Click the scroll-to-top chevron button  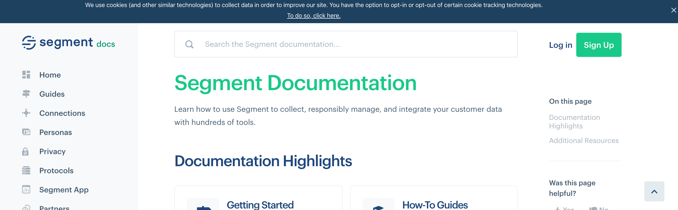click(654, 191)
